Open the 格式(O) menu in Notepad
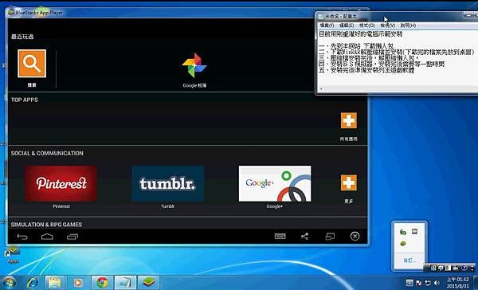This screenshot has width=478, height=290. pos(367,25)
